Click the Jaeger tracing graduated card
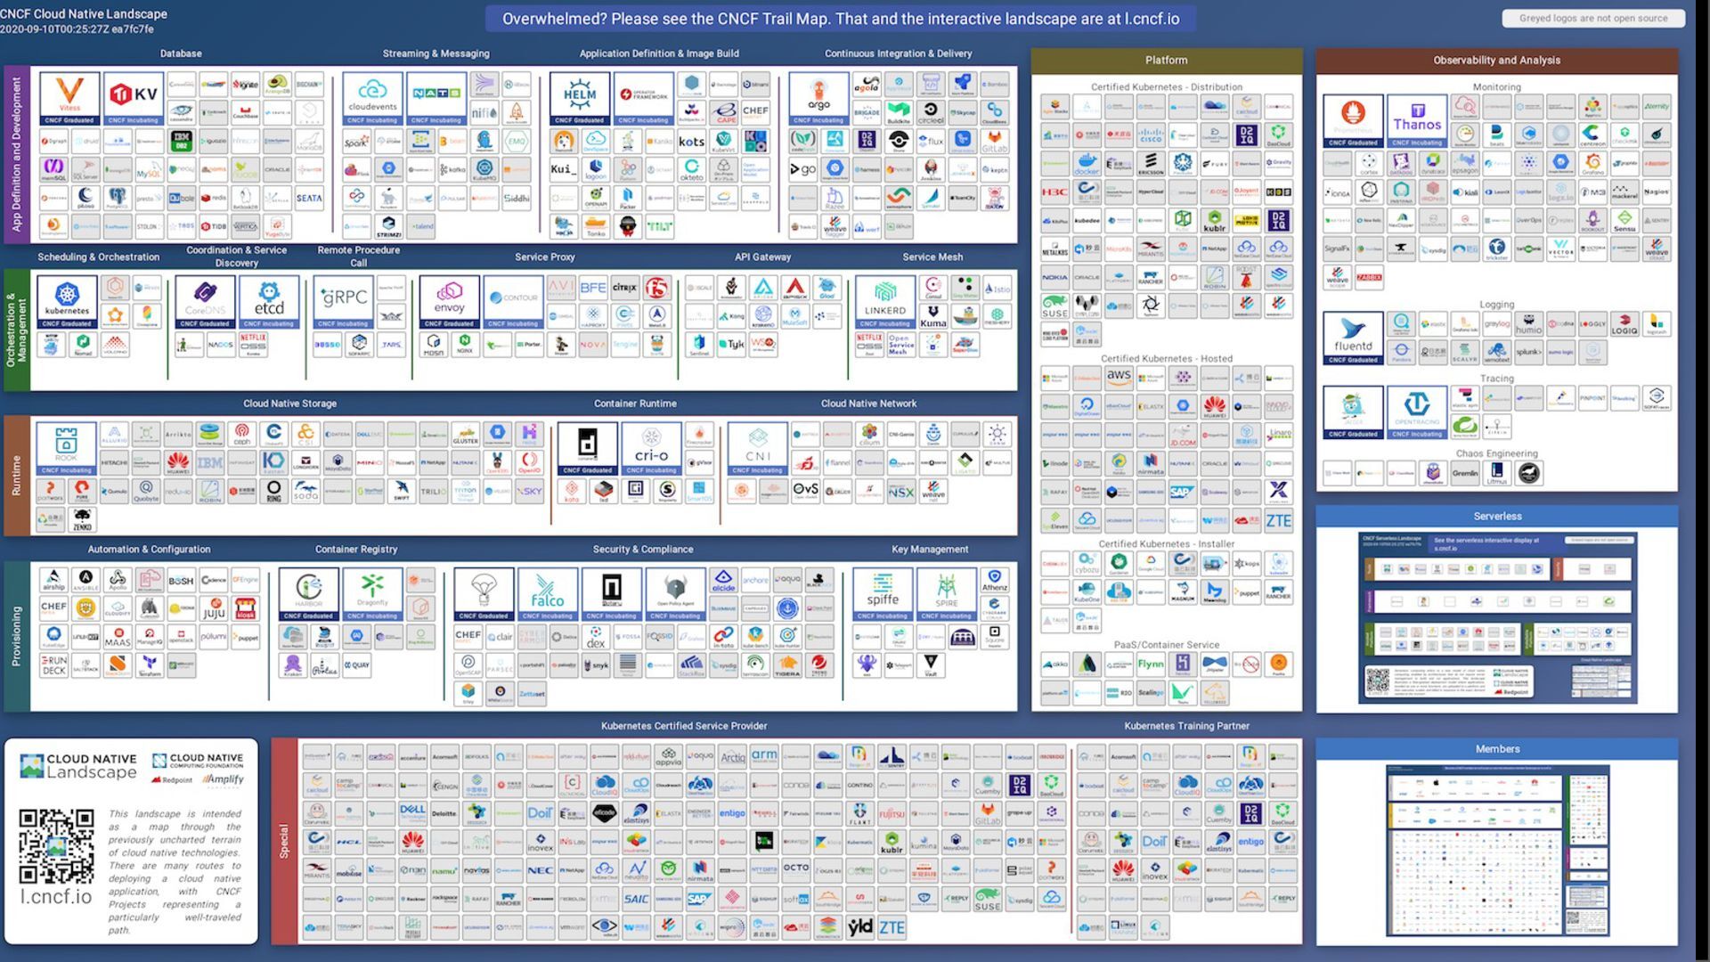Viewport: 1710px width, 962px height. 1353,412
